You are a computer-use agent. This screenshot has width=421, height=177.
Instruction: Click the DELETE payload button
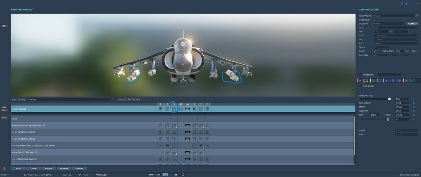49,169
